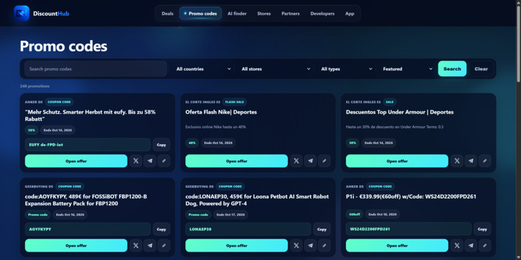Open offer for Under Armour discounts
Viewport: 521px width, 260px height.
[397, 161]
